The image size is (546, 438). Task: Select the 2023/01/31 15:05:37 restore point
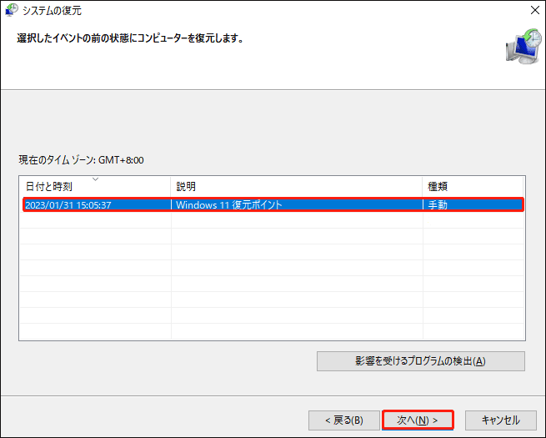point(273,204)
